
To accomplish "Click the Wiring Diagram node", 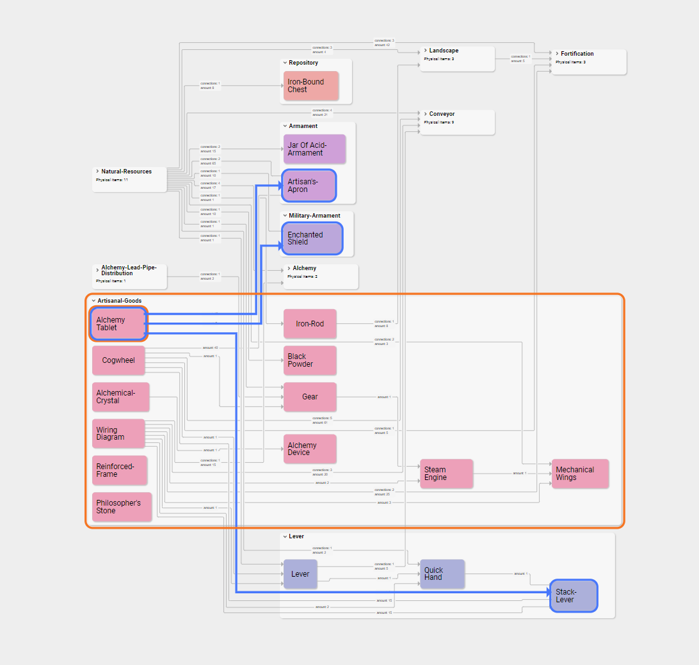I will tap(118, 433).
